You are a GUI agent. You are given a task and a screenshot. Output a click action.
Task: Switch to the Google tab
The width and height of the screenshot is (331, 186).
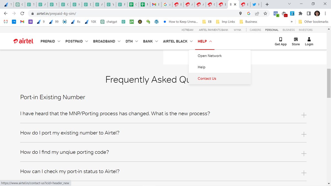(167, 4)
